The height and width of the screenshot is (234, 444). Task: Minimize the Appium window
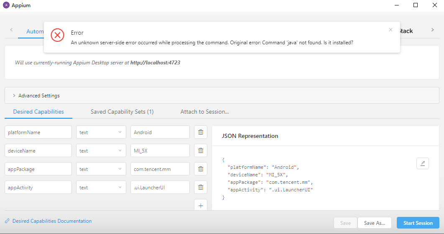[x=397, y=5]
